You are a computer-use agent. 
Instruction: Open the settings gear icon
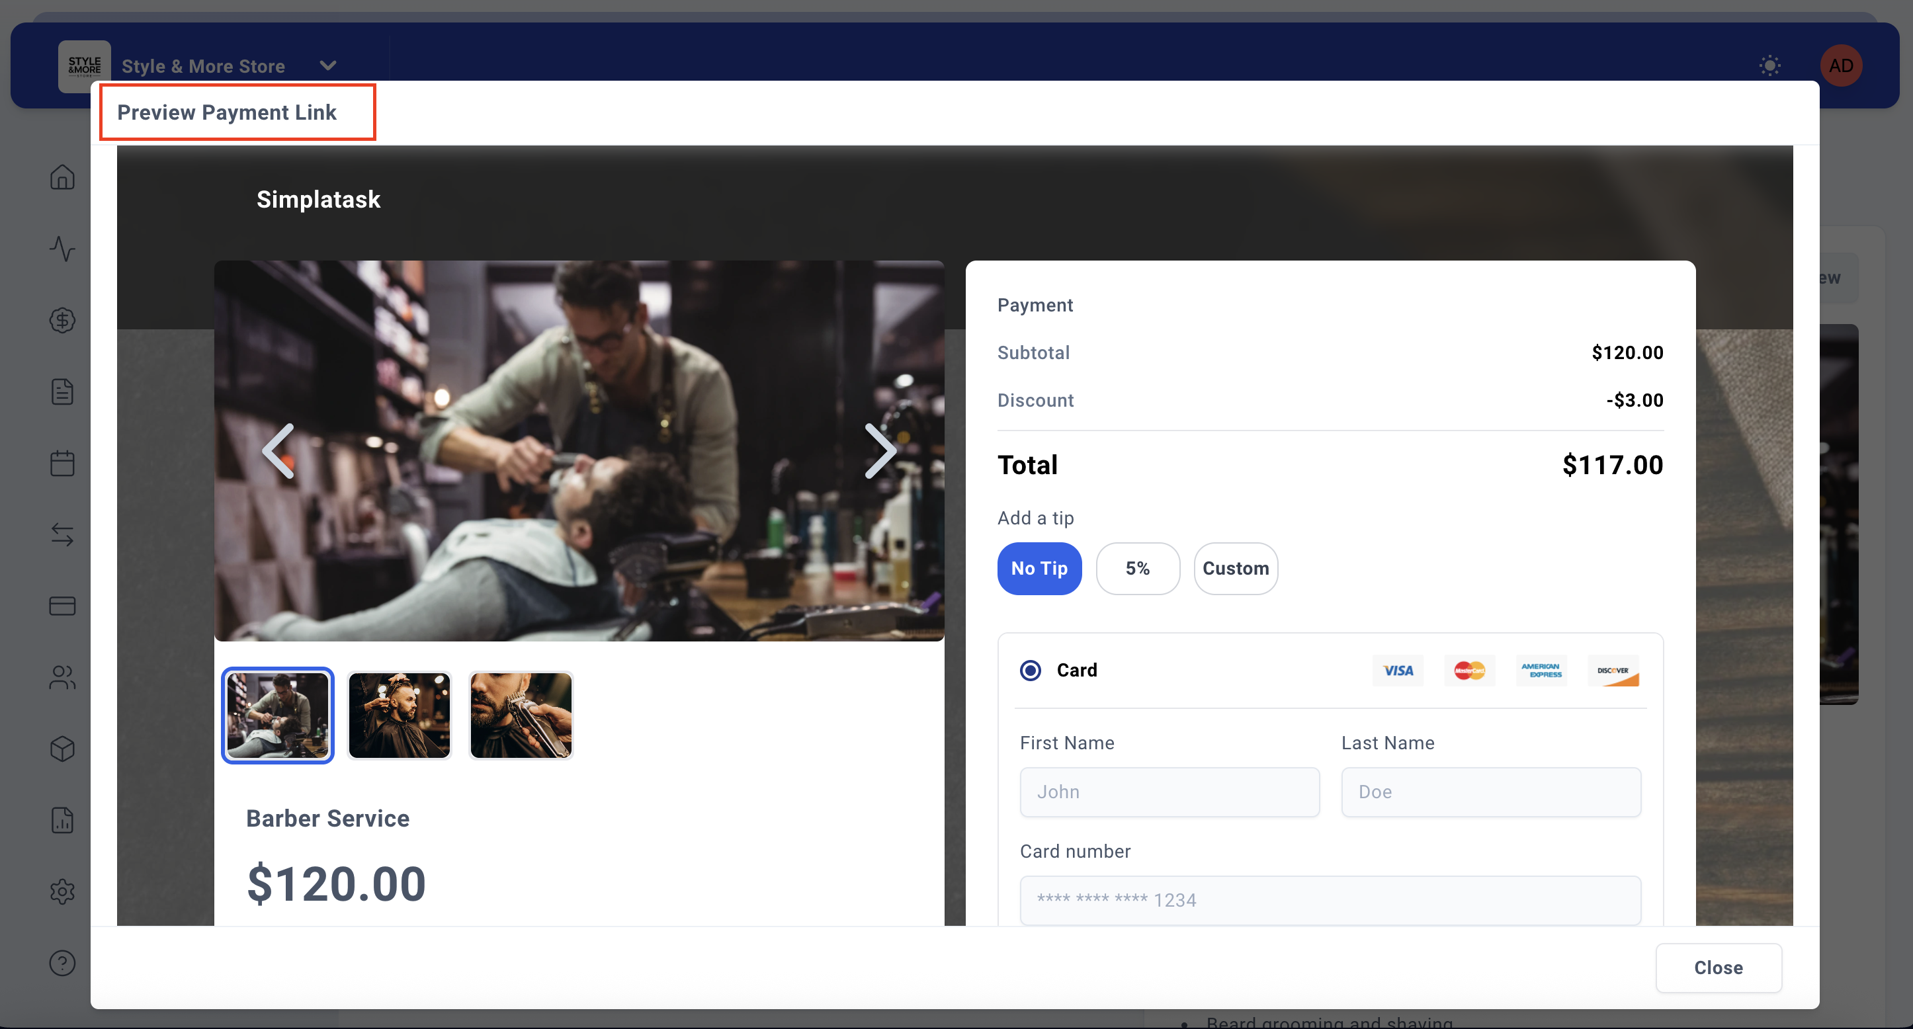click(x=62, y=891)
